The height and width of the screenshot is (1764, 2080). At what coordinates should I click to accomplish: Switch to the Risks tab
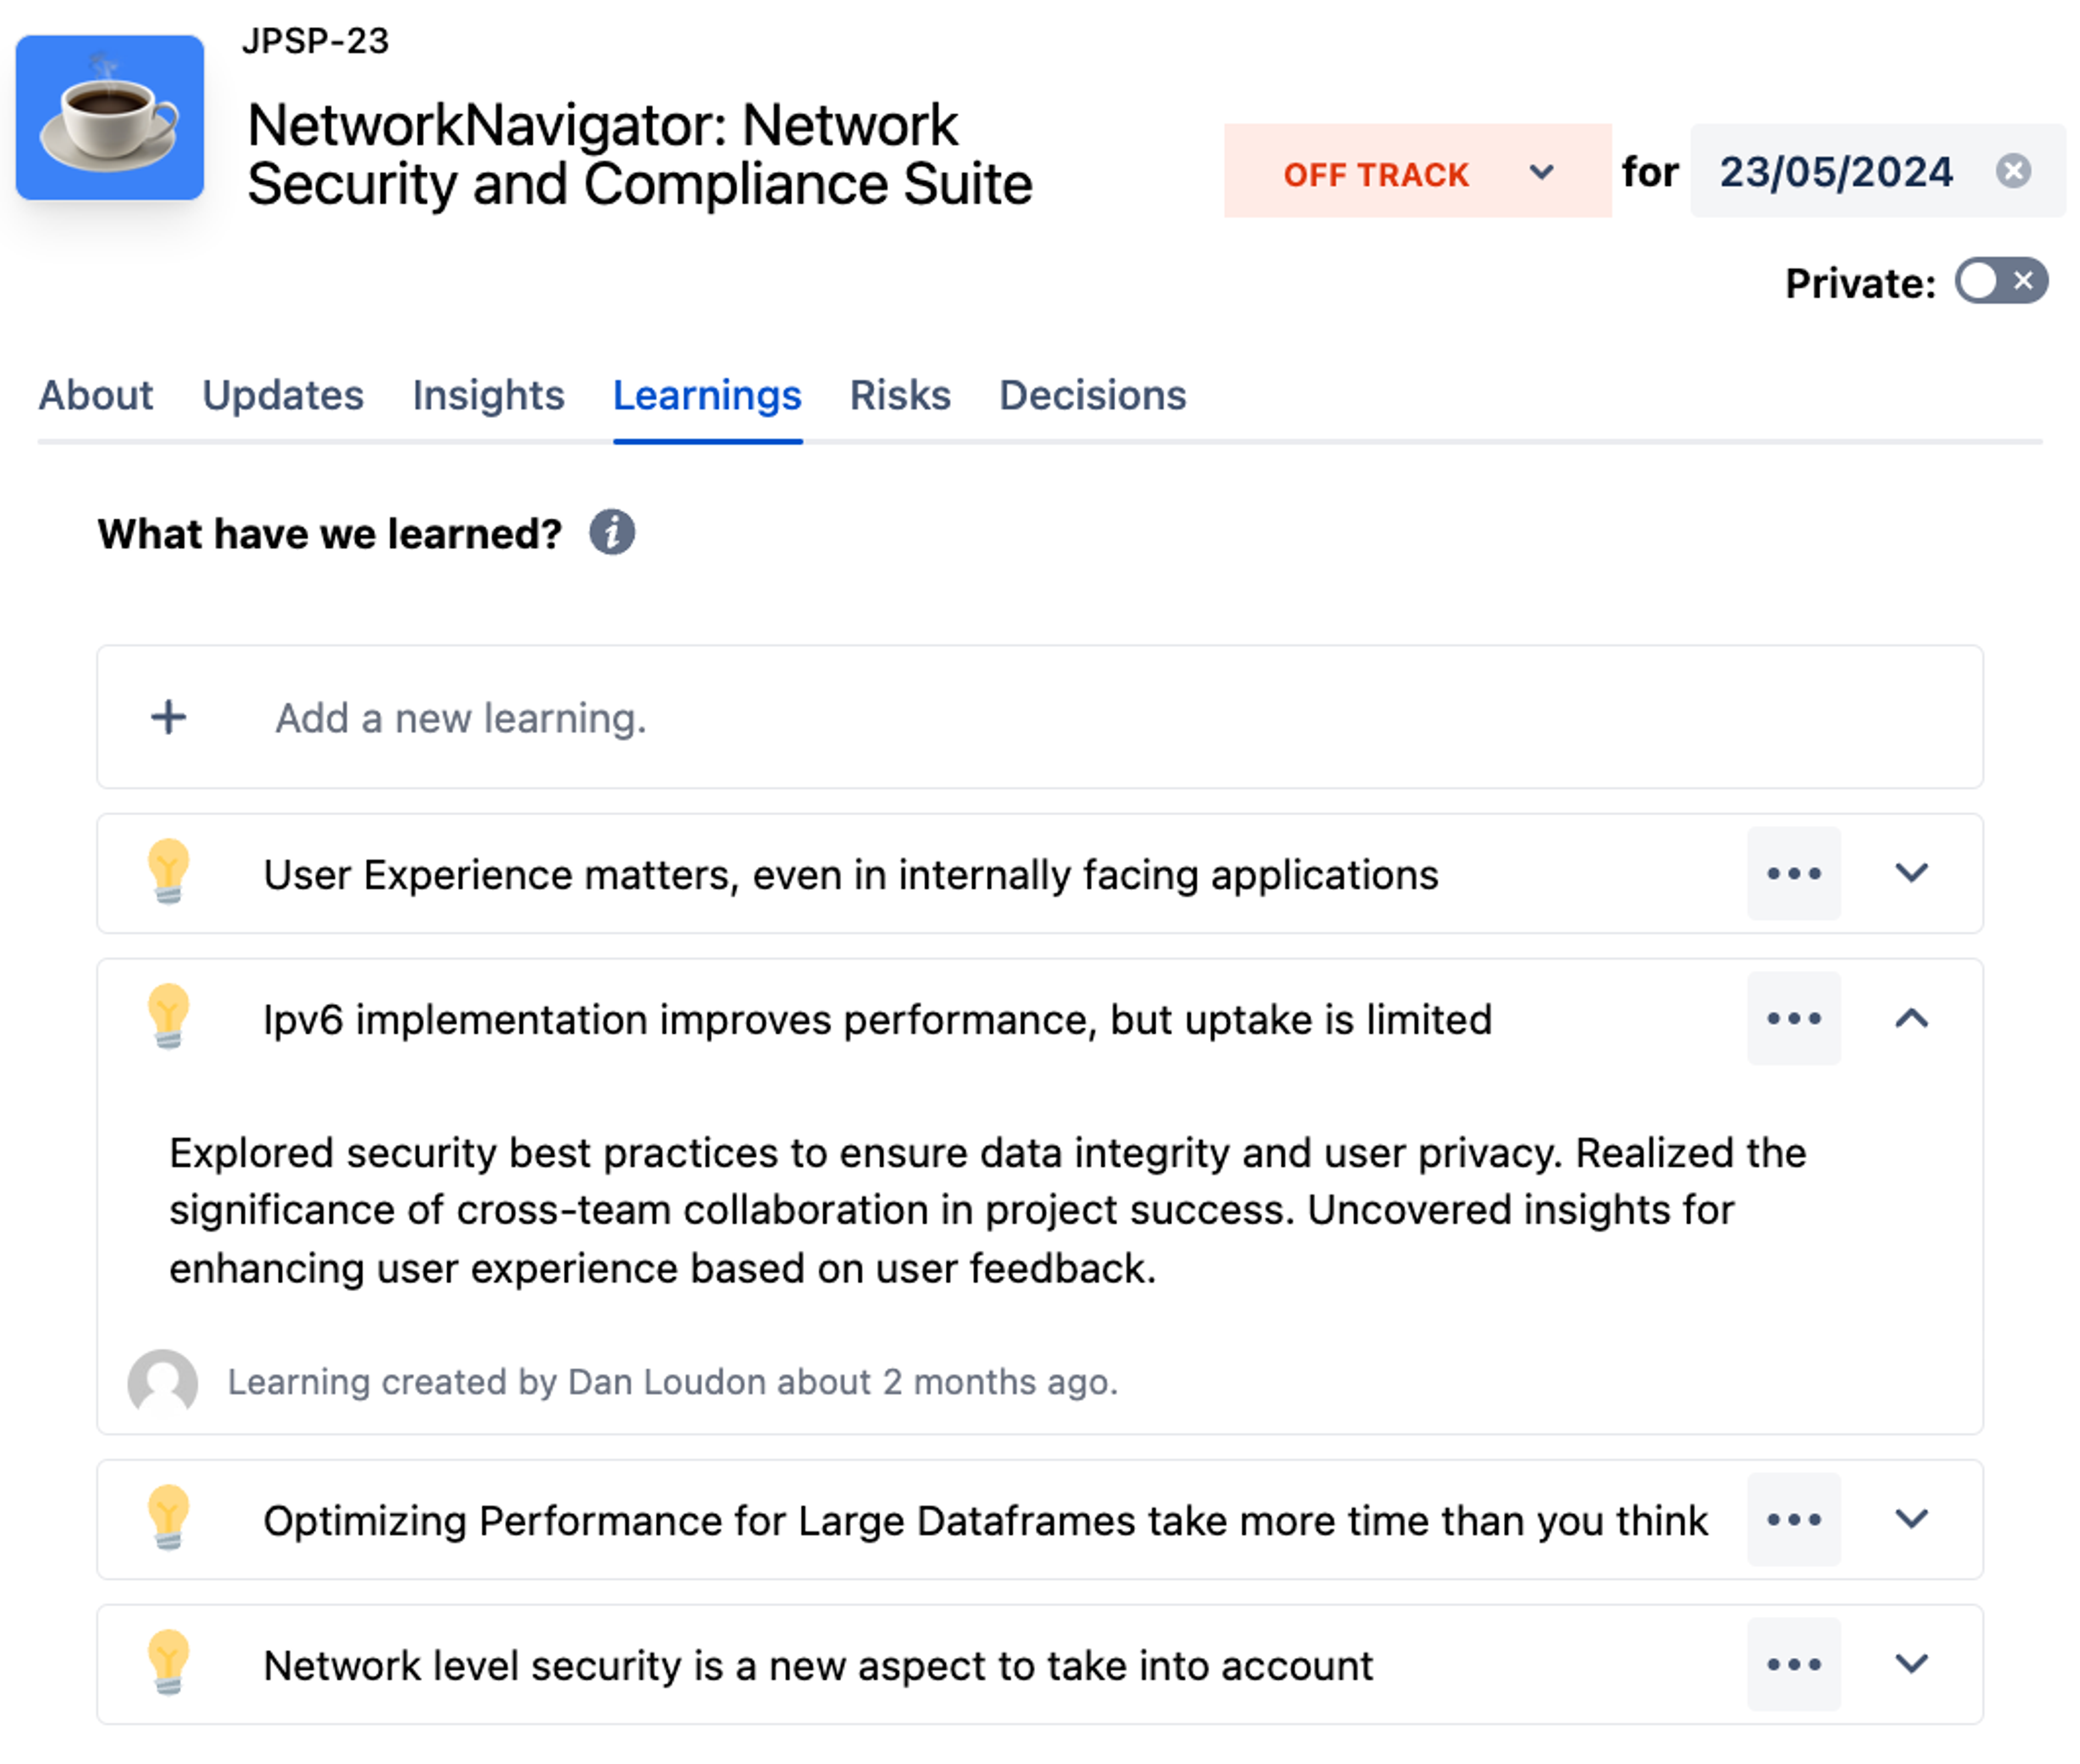point(899,395)
